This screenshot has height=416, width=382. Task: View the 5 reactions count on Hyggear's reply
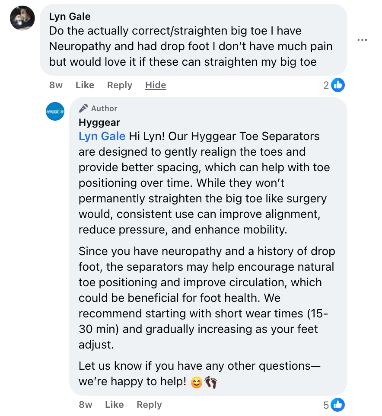pyautogui.click(x=326, y=405)
